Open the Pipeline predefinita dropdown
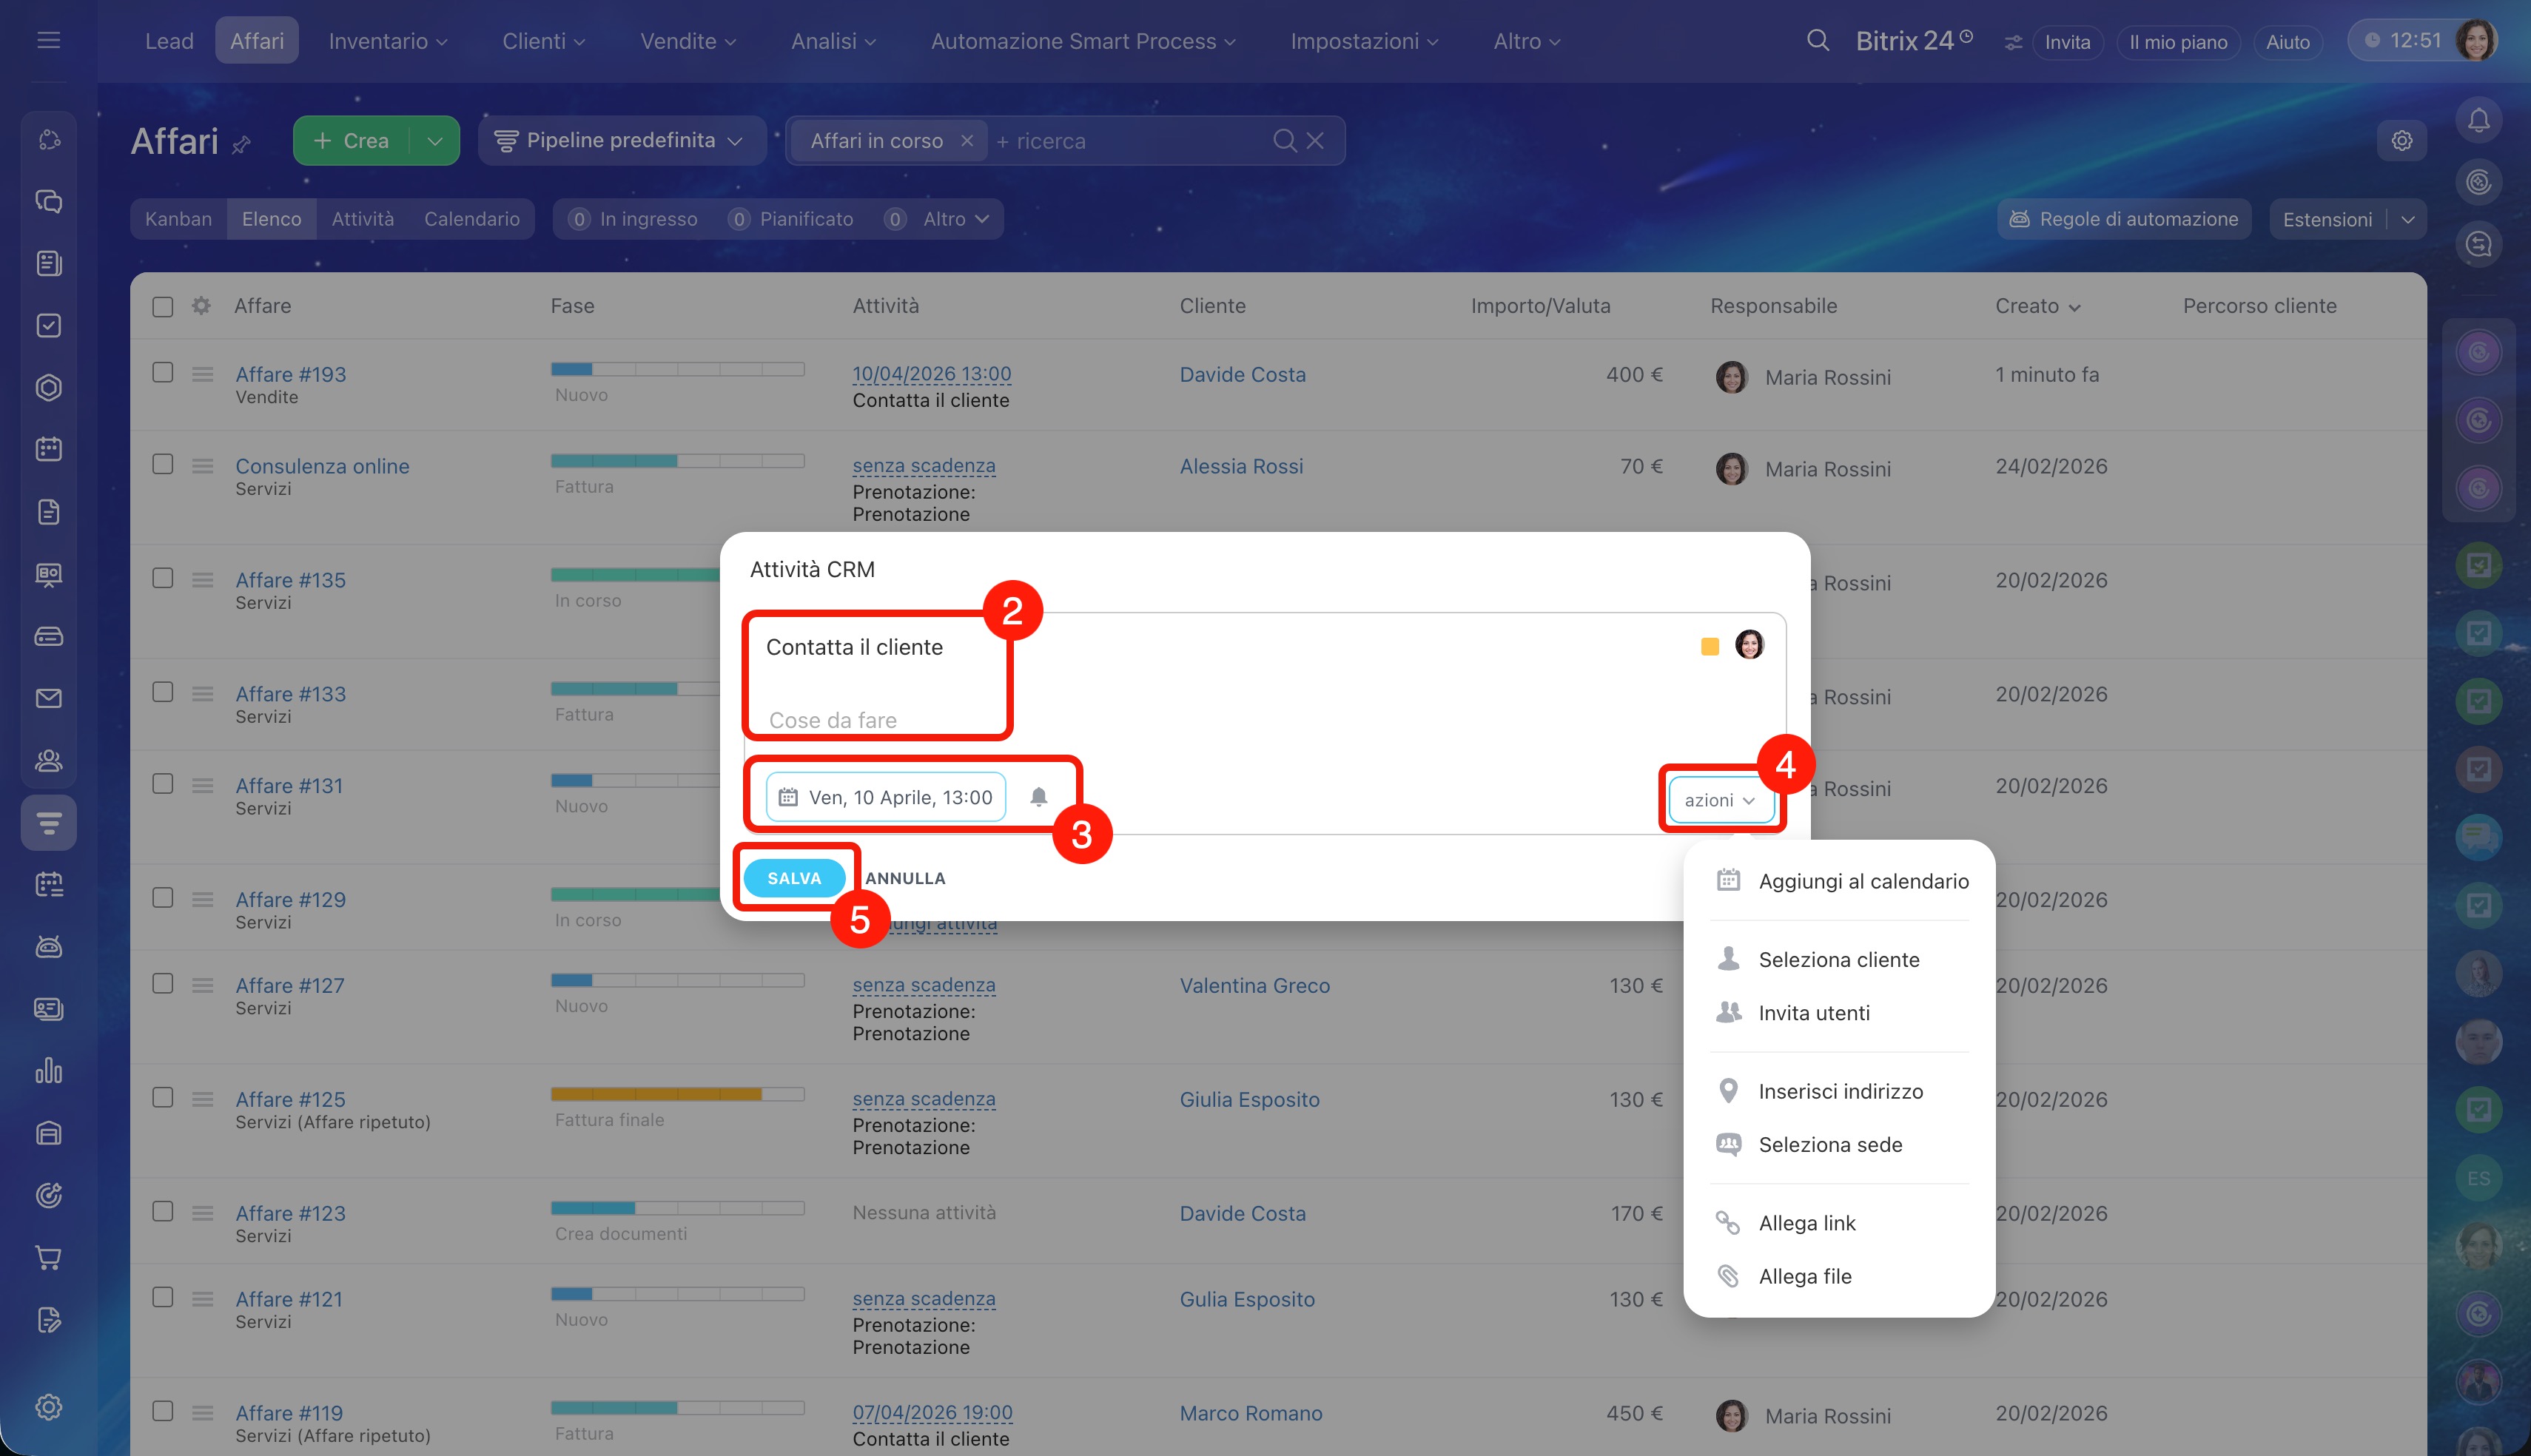Screen dimensions: 2531x1456 coord(621,141)
